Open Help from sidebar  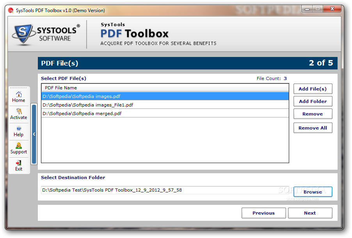(19, 131)
